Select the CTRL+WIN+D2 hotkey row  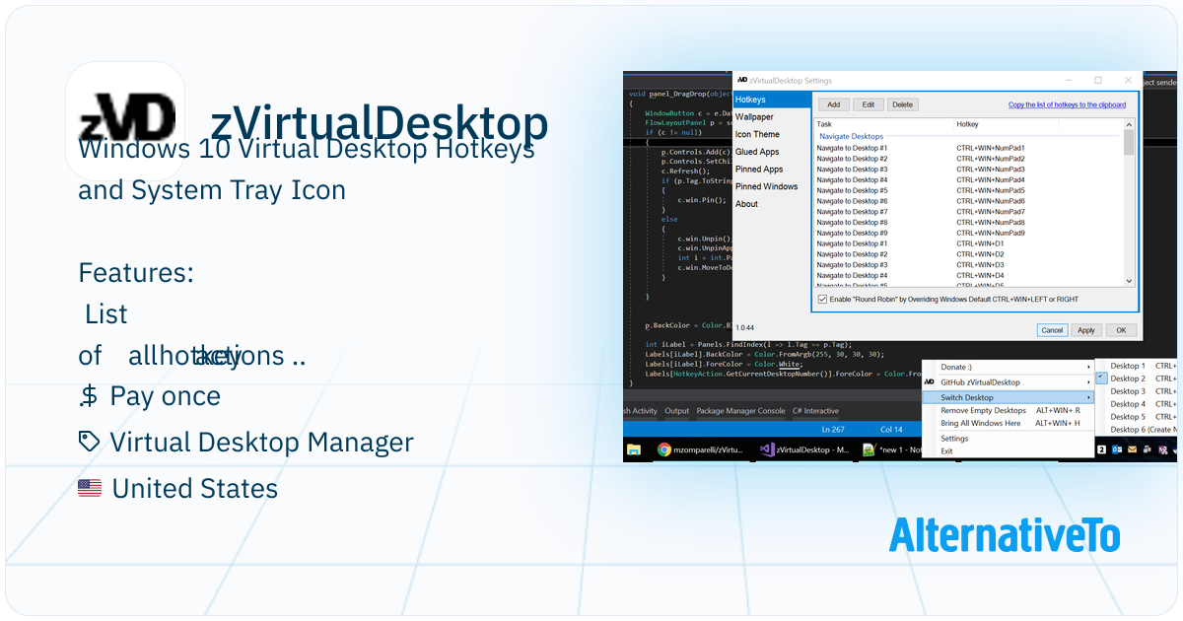click(x=969, y=254)
